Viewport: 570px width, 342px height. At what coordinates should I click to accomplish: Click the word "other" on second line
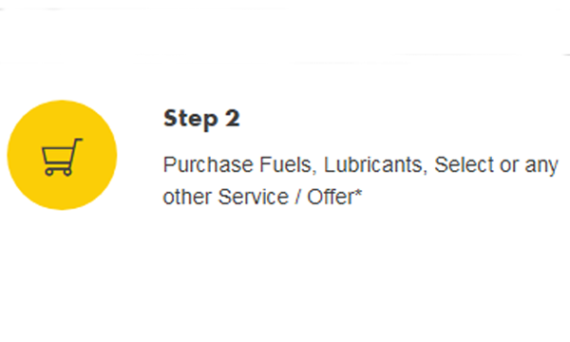tap(187, 197)
